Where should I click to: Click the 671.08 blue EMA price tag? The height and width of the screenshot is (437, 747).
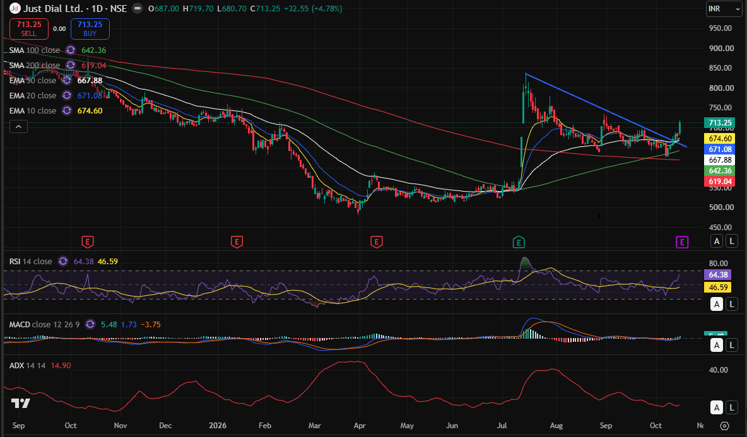(x=719, y=149)
